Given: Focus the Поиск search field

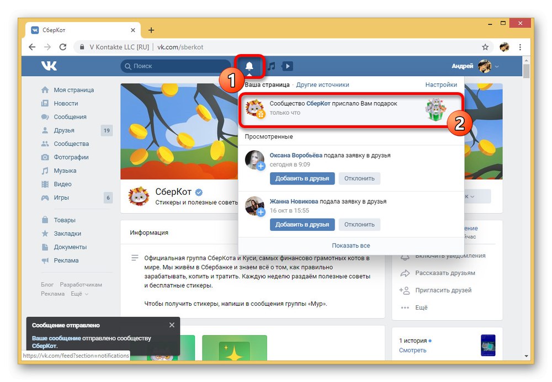Looking at the screenshot, I should click(x=176, y=66).
